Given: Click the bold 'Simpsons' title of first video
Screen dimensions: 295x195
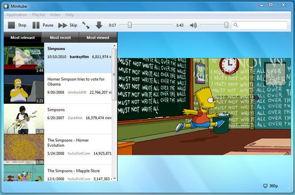Looking at the screenshot, I should (56, 49).
